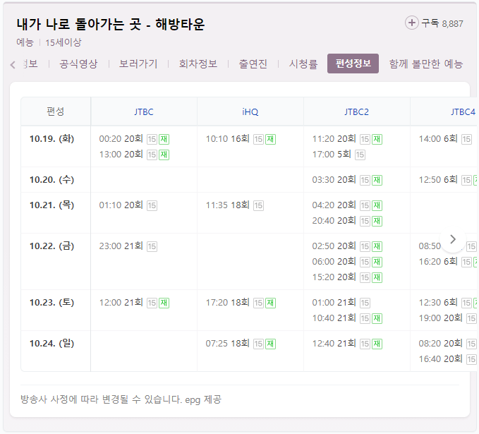
Task: Click JTBC2 12:40 21회 entry
Action: [334, 343]
